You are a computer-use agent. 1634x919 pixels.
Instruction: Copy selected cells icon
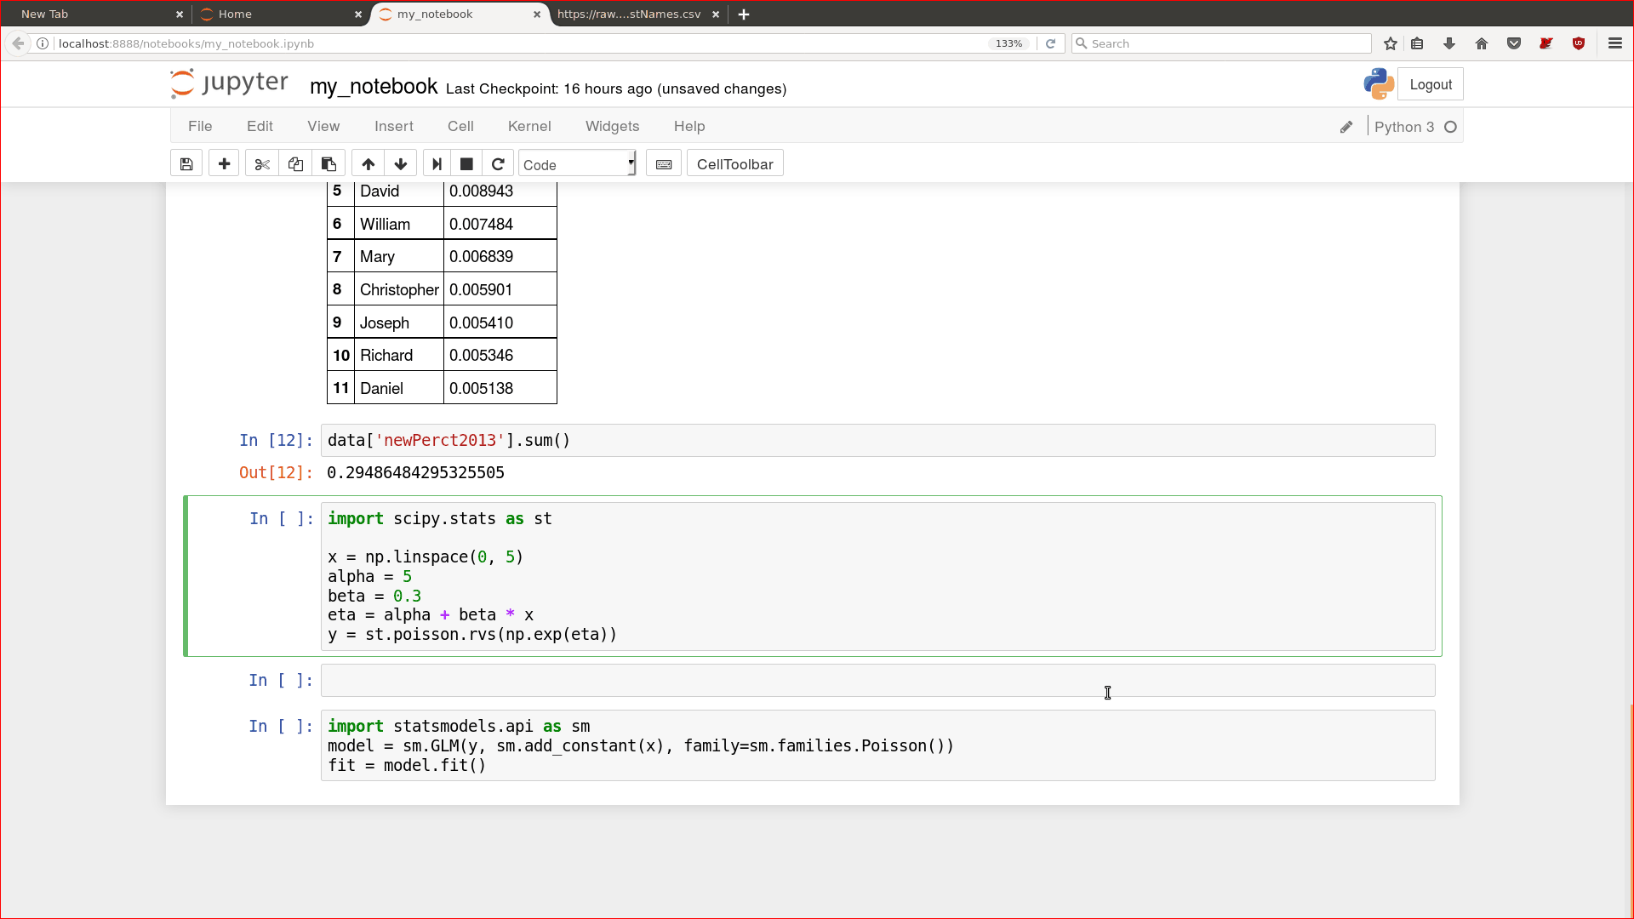[x=295, y=164]
